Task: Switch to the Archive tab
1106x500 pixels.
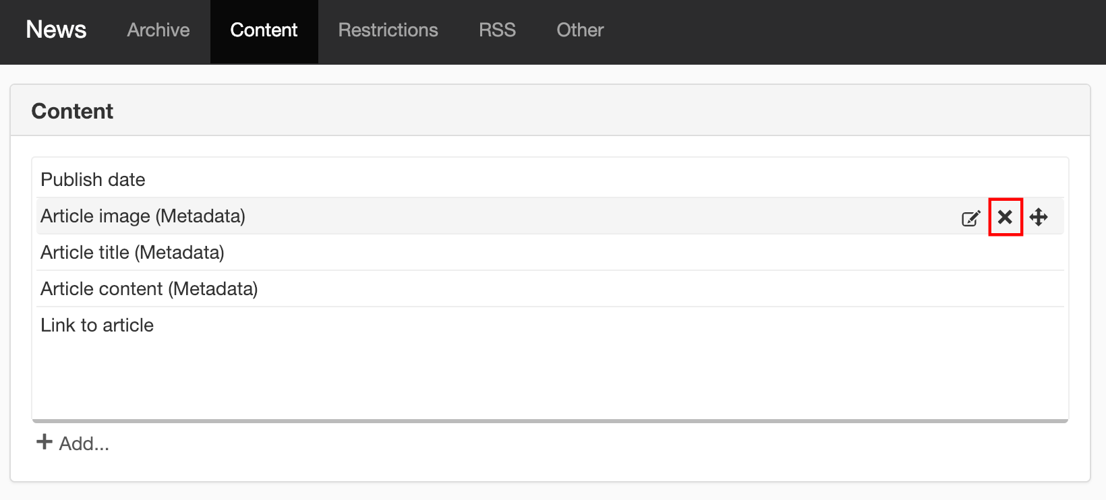Action: click(x=158, y=30)
